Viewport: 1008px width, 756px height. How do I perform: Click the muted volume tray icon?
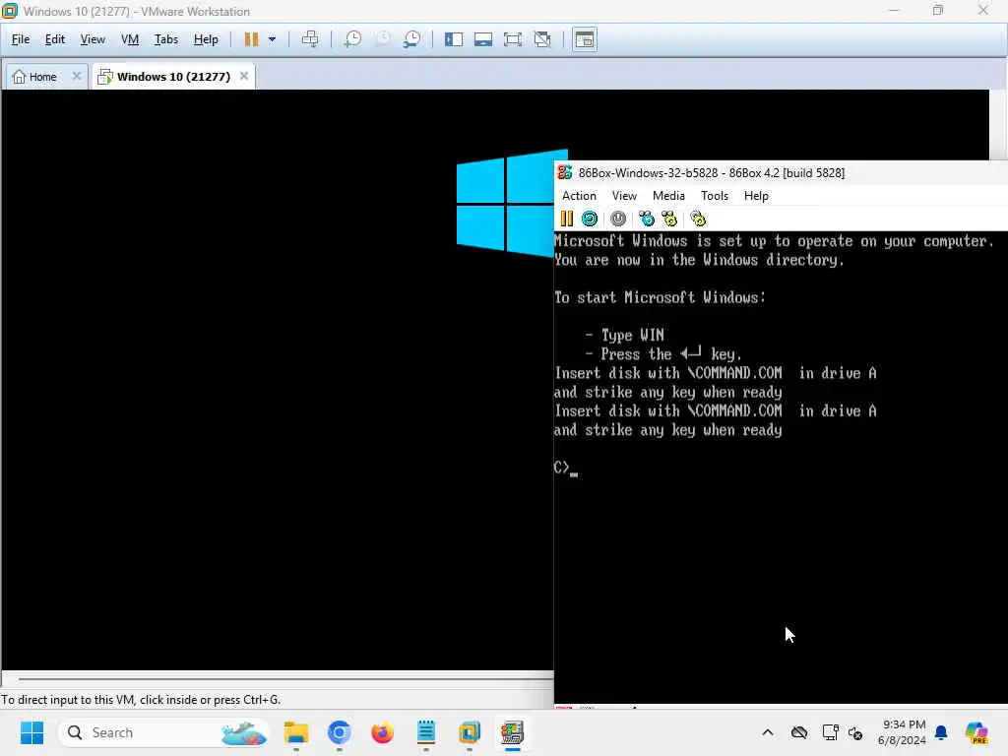coord(855,732)
